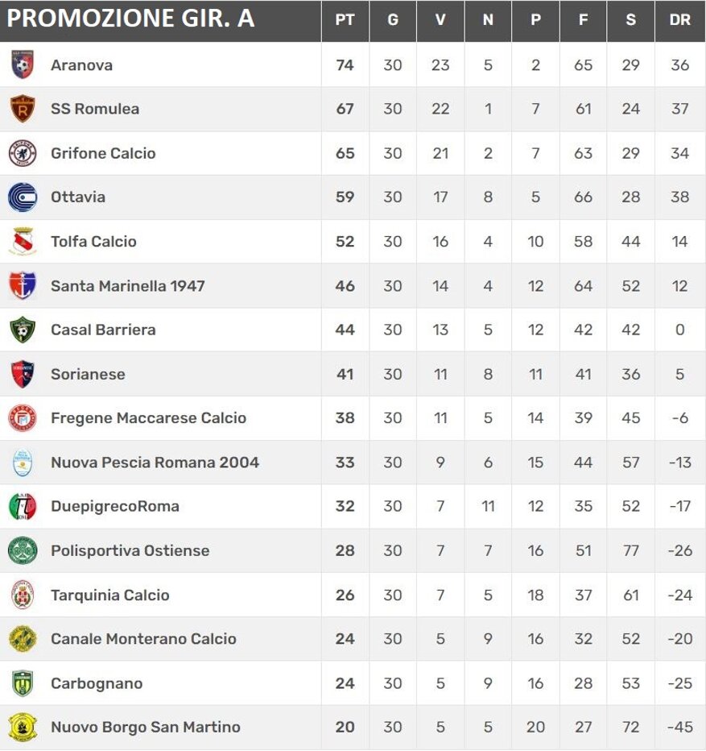The image size is (706, 751).
Task: Click the Ottavia blue circular logo
Action: tap(23, 197)
